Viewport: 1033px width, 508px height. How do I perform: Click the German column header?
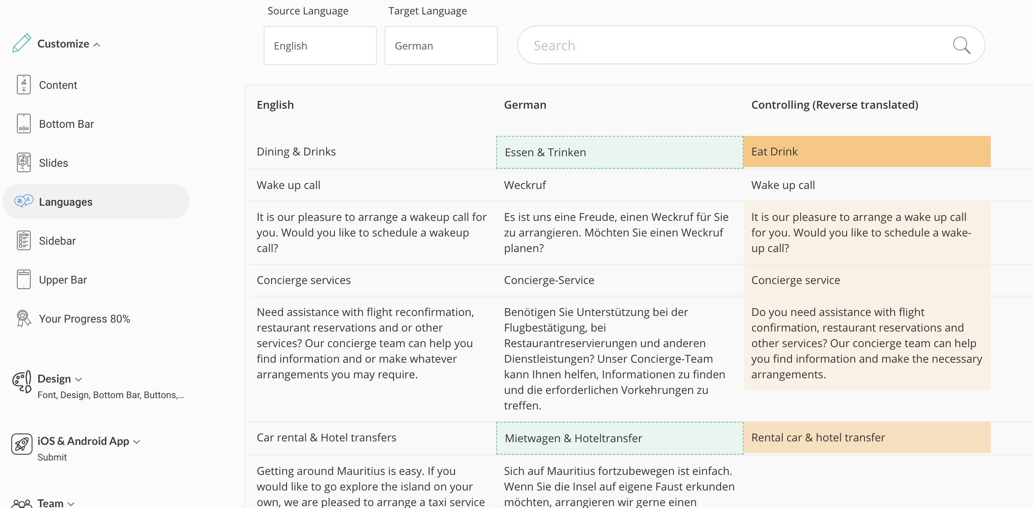pos(525,104)
